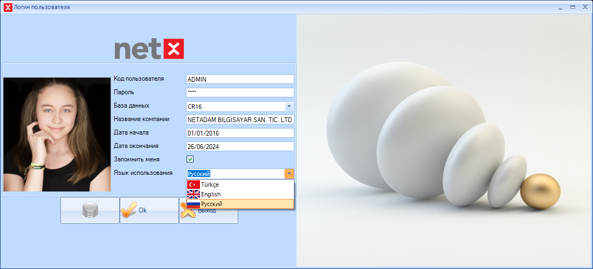The width and height of the screenshot is (593, 269).
Task: Toggle the Запомнить меня checkbox
Action: click(190, 159)
